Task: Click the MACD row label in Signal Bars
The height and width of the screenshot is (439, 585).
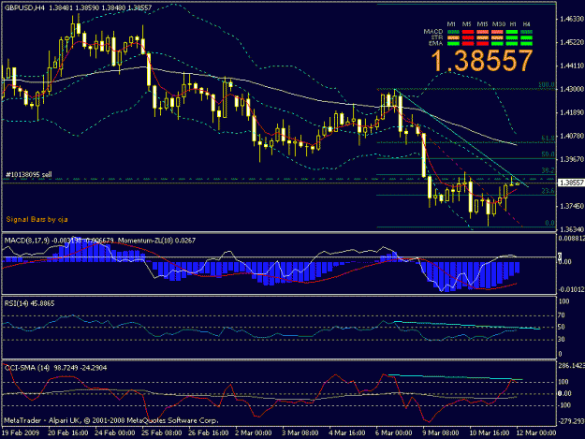Action: coord(433,32)
